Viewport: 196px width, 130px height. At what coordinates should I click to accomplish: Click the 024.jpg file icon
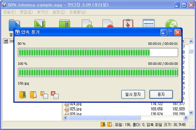(x=67, y=104)
